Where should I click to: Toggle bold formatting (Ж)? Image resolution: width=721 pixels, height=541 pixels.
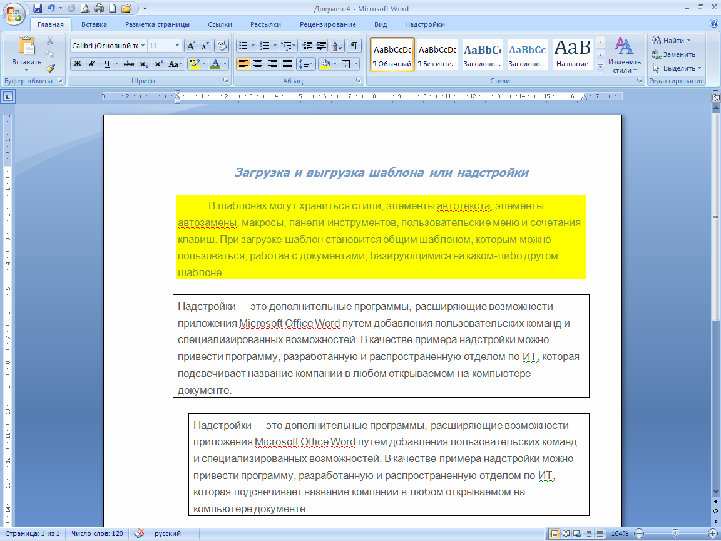[x=78, y=64]
